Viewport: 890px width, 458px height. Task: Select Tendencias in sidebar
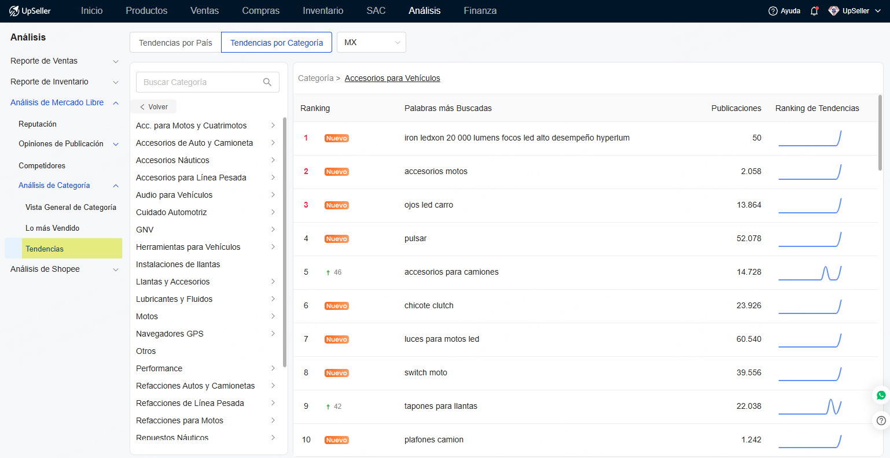tap(64, 249)
